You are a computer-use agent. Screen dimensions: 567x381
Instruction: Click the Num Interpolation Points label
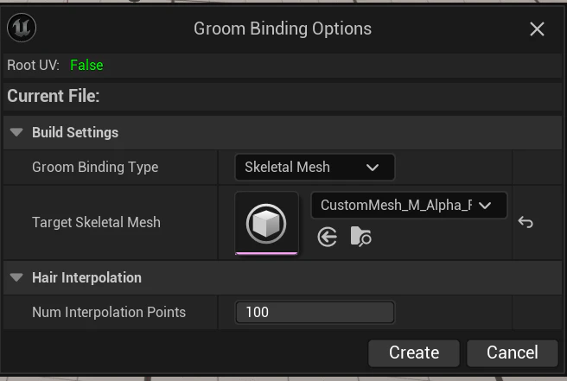(109, 312)
